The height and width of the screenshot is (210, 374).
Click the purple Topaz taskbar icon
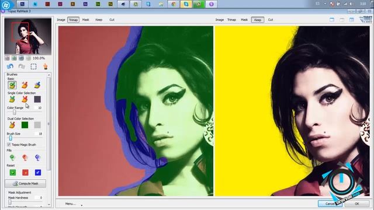coord(211,4)
